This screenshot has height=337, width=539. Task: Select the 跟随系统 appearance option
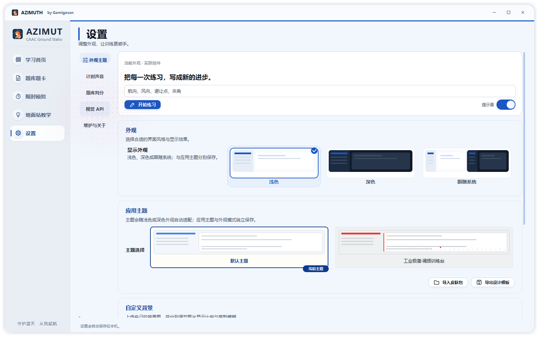467,166
